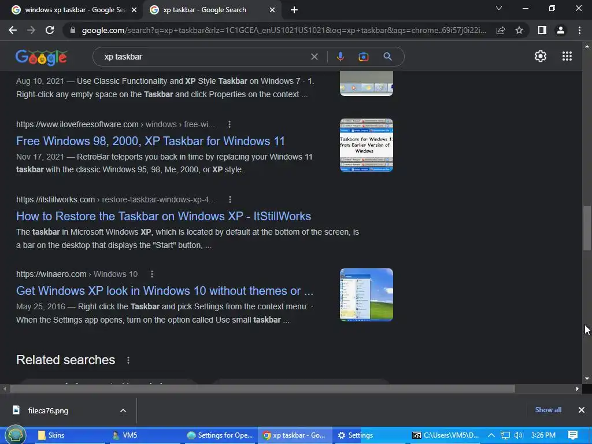
Task: Click the forward navigation arrow
Action: [x=31, y=30]
